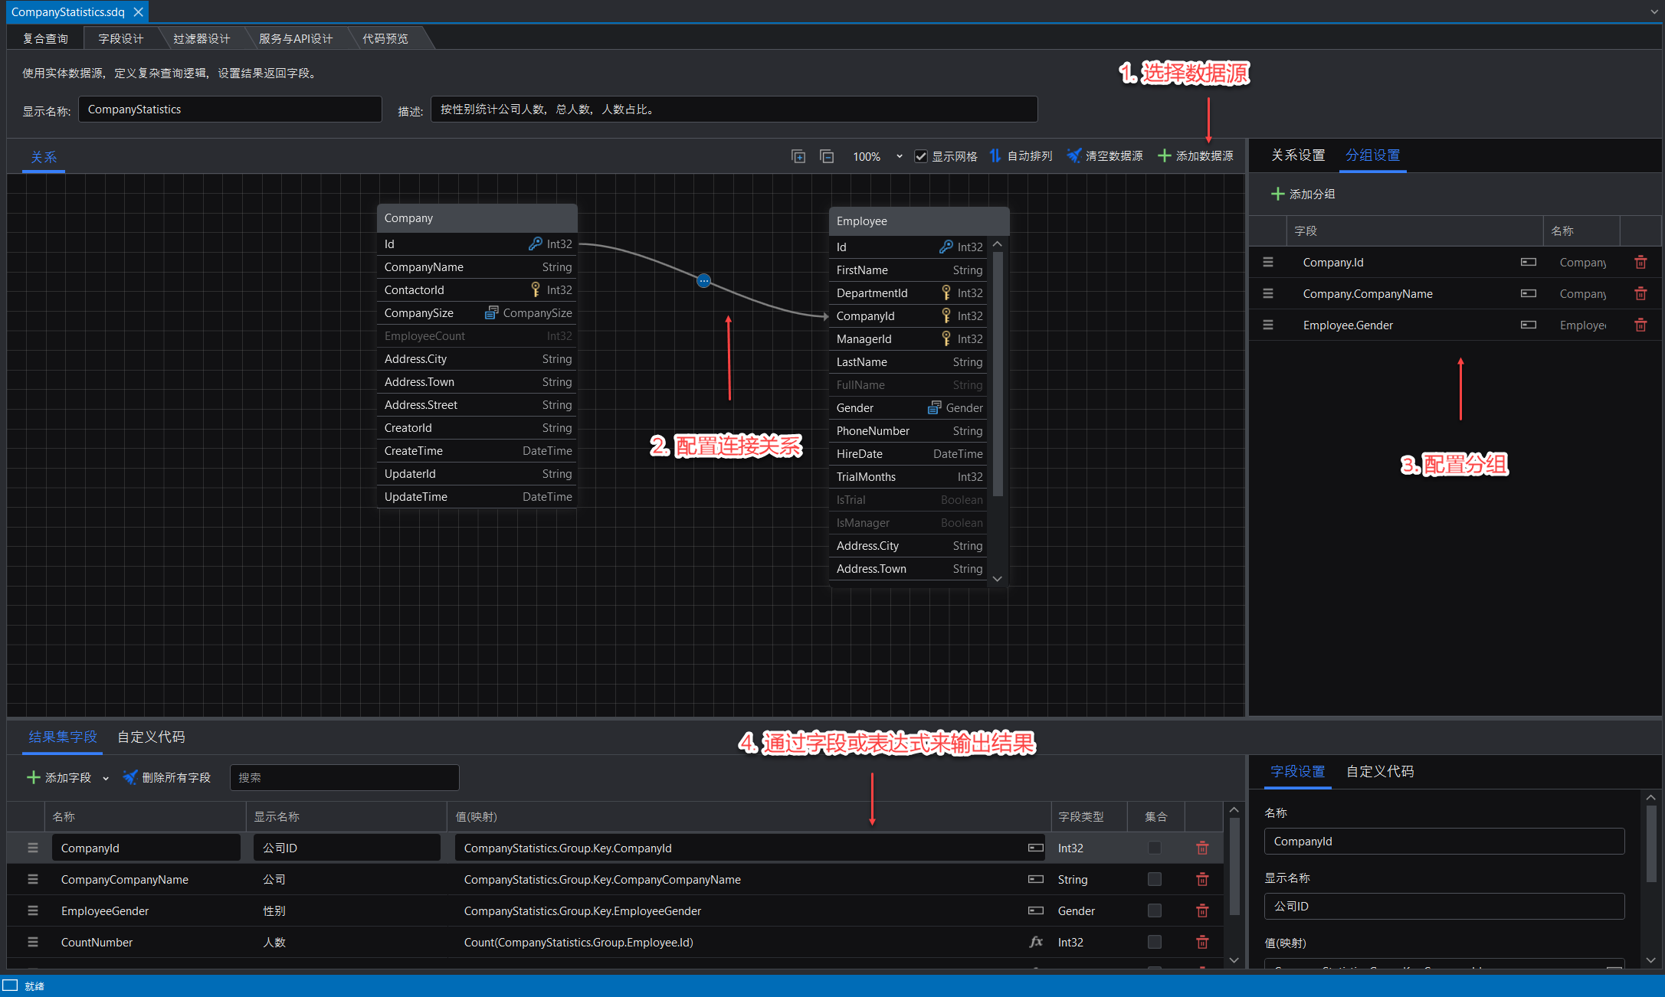Click the 搜索 search field box
The image size is (1665, 997).
pos(345,778)
